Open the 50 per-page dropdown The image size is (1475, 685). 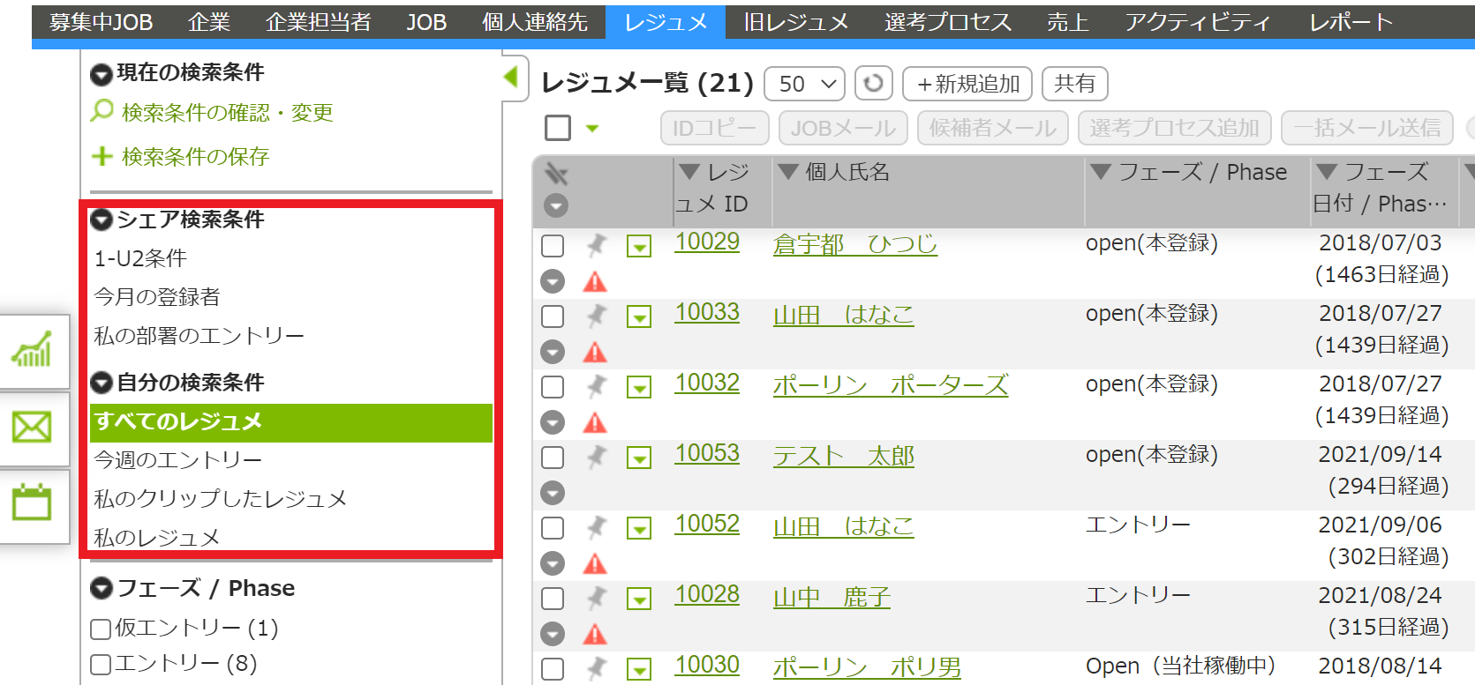(804, 84)
